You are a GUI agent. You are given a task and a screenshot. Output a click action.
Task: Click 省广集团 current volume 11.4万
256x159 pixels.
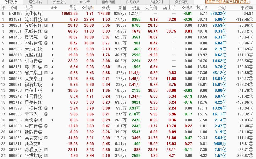(134, 73)
